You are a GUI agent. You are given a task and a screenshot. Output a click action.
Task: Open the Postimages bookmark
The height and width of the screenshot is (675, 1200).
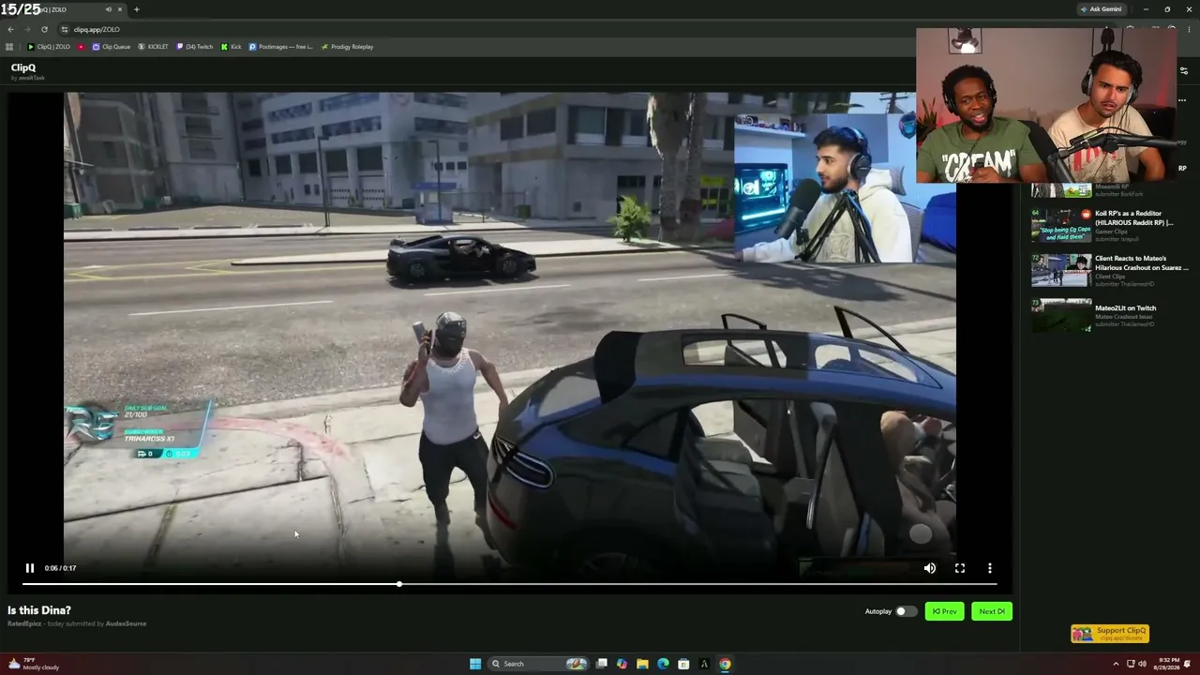coord(281,47)
